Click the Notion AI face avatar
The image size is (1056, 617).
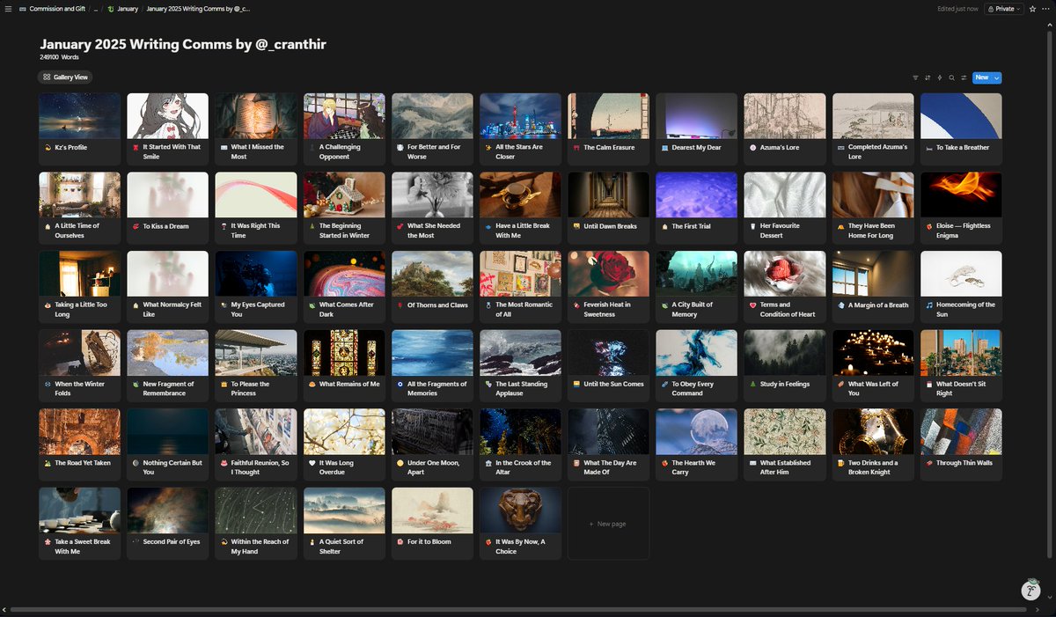pos(1030,590)
